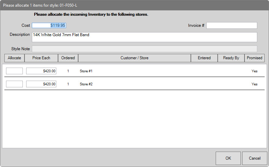269x167 pixels.
Task: Select the Store #2 row label
Action: coord(86,84)
